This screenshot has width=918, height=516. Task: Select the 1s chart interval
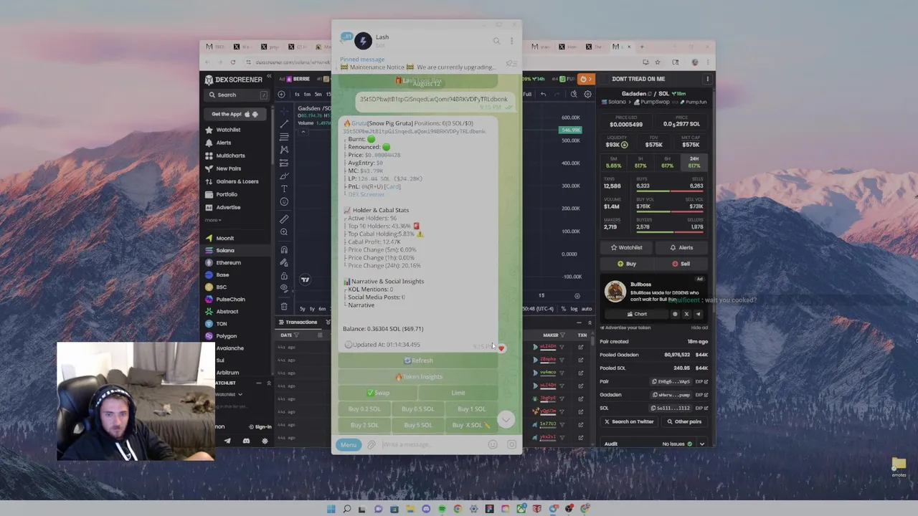[x=297, y=95]
